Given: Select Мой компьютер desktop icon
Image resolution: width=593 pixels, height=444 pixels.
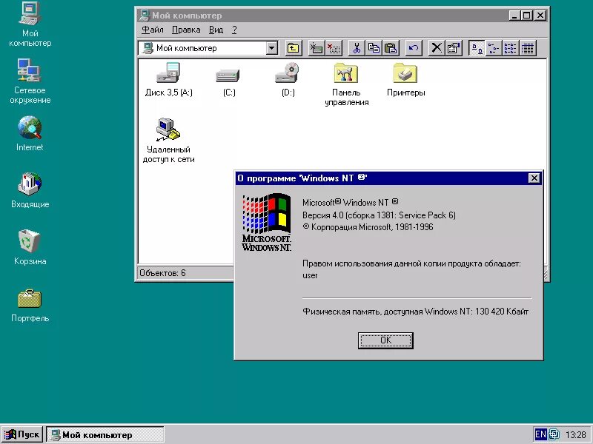Looking at the screenshot, I should tap(30, 14).
